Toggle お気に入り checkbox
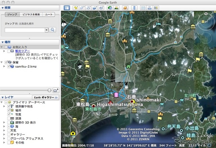The width and height of the screenshot is (216, 148). pyautogui.click(x=6, y=47)
